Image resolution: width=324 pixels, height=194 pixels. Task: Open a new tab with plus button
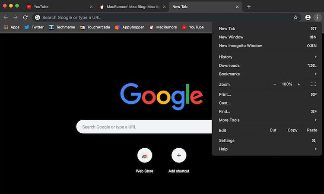(249, 7)
